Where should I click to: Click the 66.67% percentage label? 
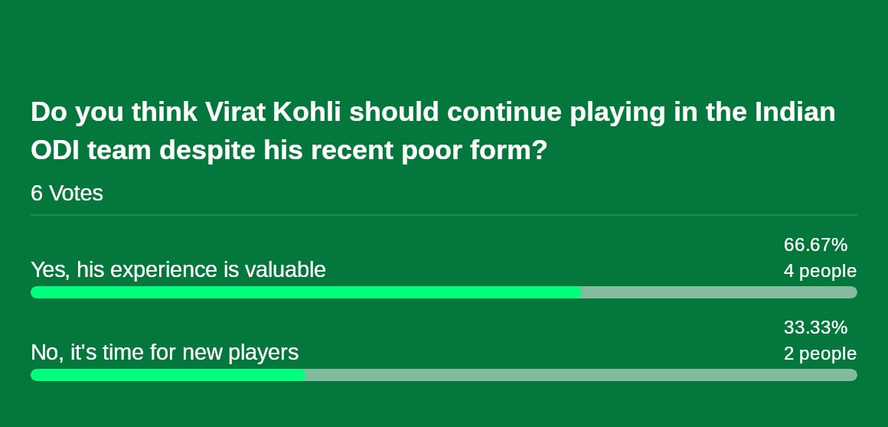pyautogui.click(x=815, y=245)
